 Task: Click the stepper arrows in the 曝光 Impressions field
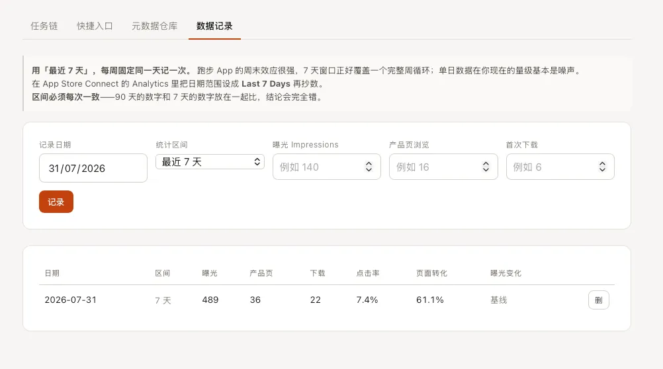[x=369, y=167]
